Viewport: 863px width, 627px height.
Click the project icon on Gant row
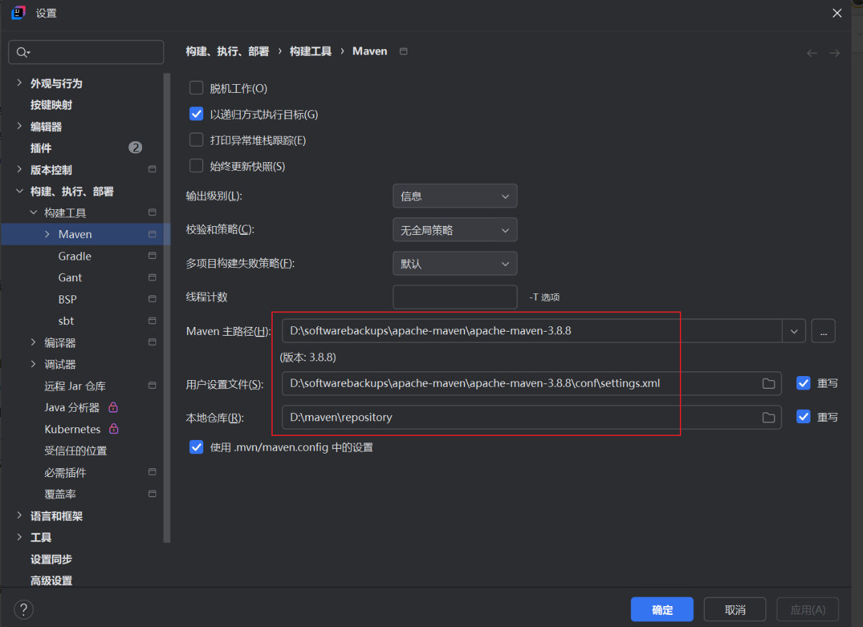pyautogui.click(x=152, y=277)
